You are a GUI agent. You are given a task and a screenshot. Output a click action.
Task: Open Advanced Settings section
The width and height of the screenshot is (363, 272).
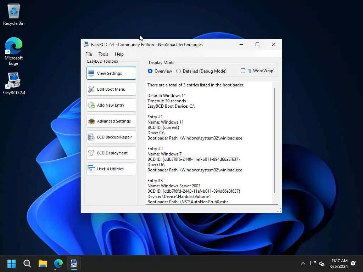(x=111, y=121)
